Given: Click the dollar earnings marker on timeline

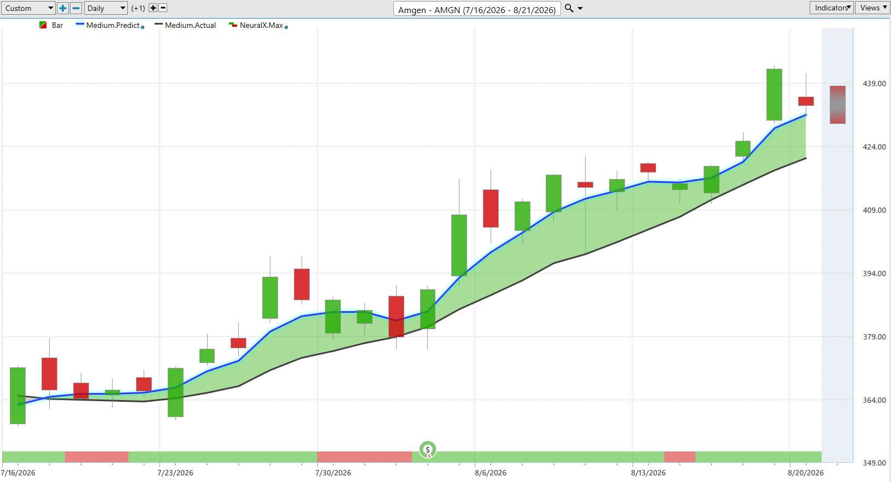Looking at the screenshot, I should coord(428,450).
